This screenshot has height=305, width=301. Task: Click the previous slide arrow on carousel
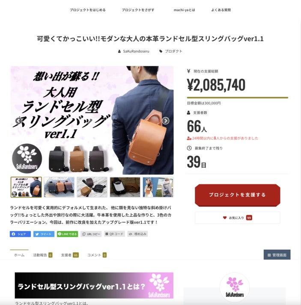[18, 121]
